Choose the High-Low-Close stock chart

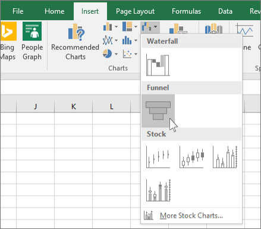pyautogui.click(x=158, y=157)
